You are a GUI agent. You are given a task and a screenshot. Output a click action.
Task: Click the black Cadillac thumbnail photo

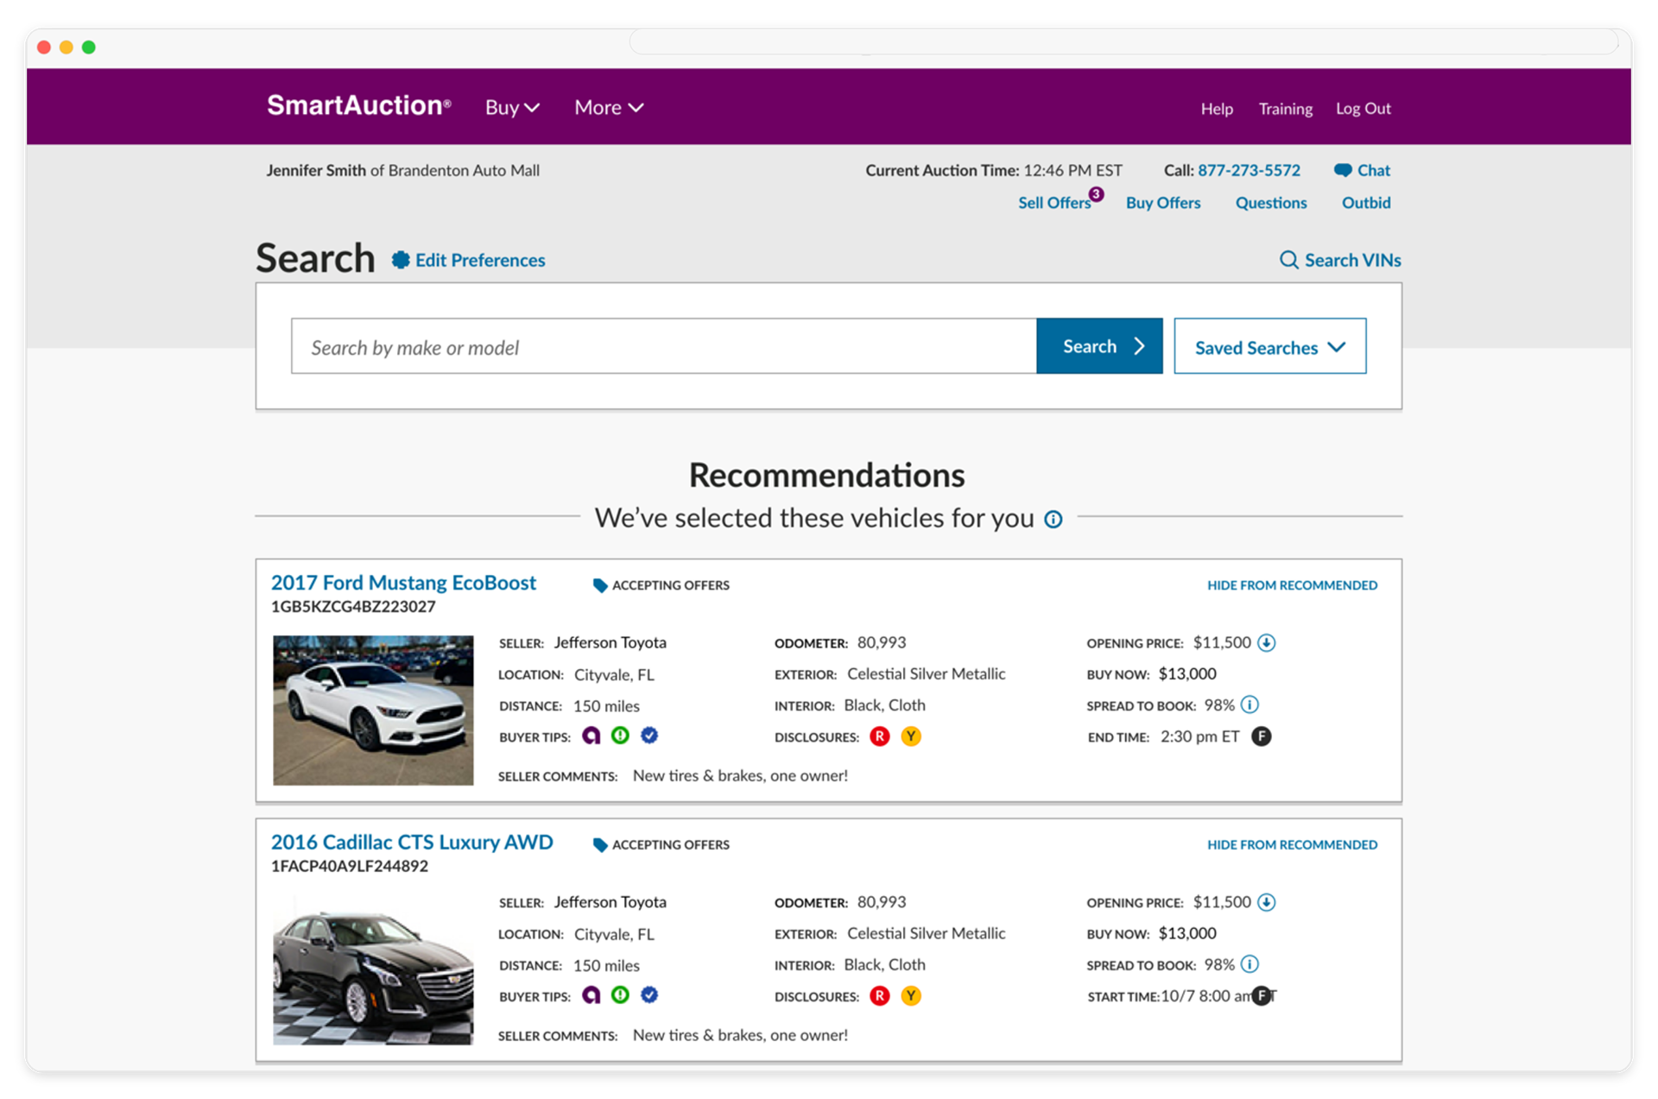pyautogui.click(x=373, y=970)
